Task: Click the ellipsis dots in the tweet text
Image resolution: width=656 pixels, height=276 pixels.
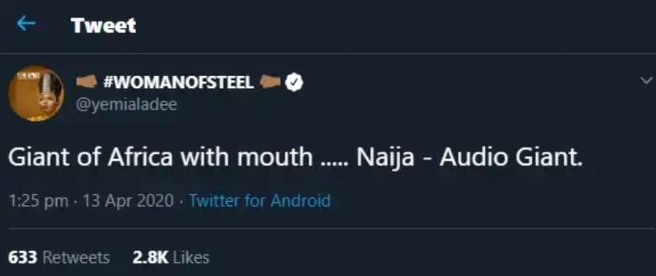Action: (x=334, y=162)
